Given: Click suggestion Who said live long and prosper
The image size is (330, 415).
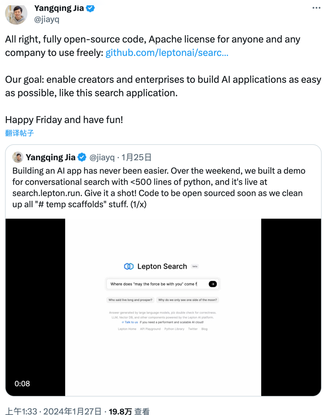Looking at the screenshot, I should tap(130, 300).
